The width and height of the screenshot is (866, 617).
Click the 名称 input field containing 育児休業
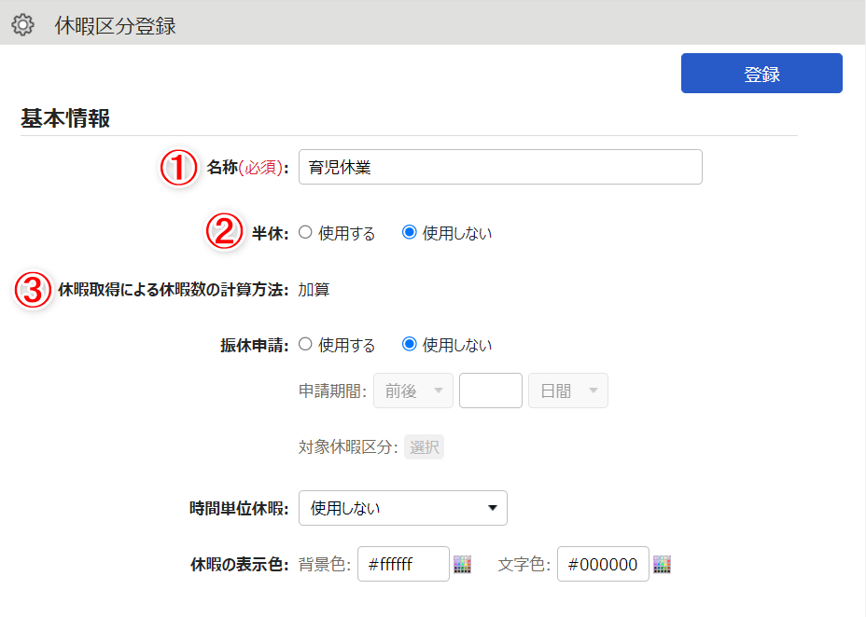point(500,167)
